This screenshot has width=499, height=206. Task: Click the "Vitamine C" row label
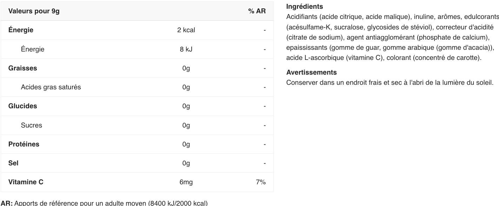tap(26, 182)
